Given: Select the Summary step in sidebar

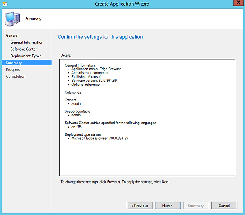Looking at the screenshot, I should 27,63.
